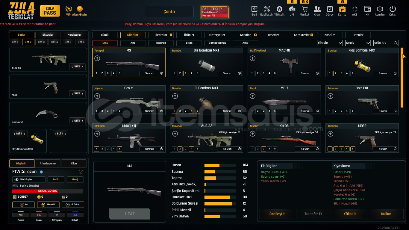Click next Stil arrow for Karambit
409x230 pixels.
point(82,121)
